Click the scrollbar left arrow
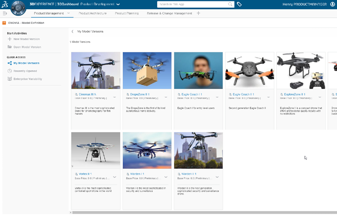The height and width of the screenshot is (217, 337). click(x=70, y=212)
